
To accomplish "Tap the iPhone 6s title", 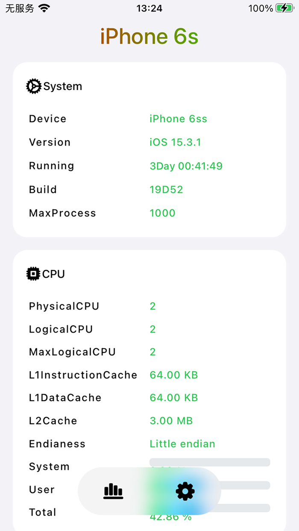I will pos(149,36).
